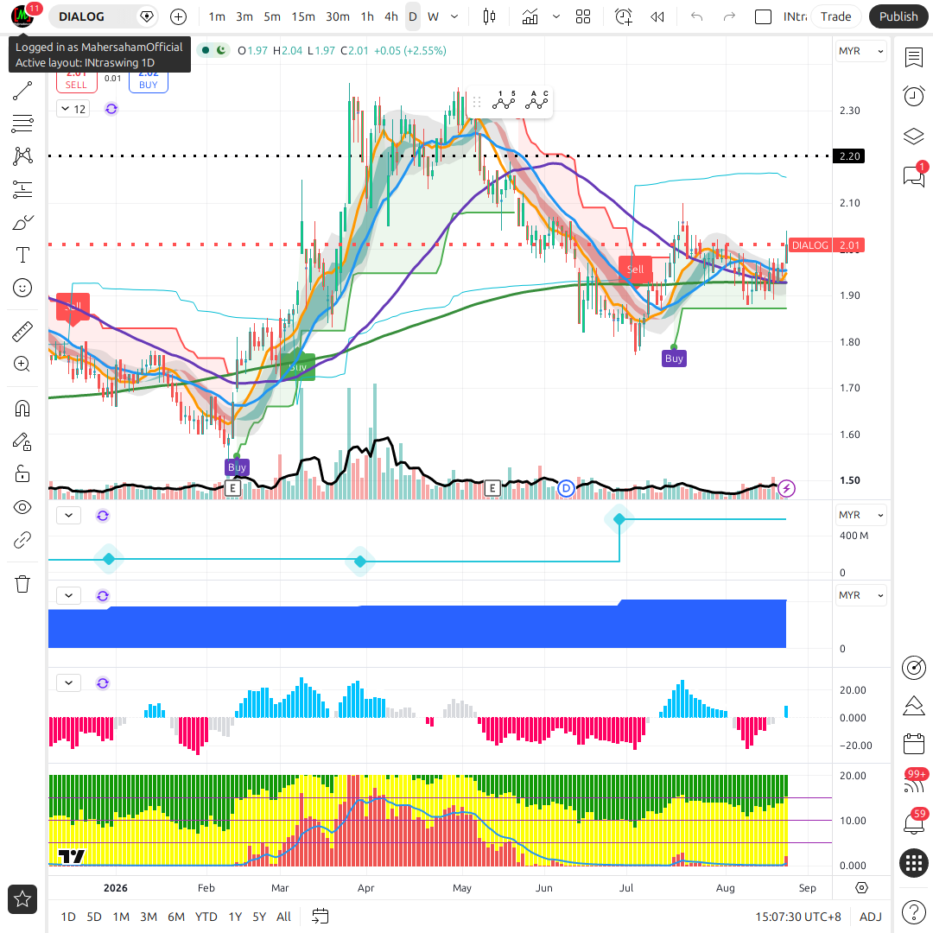Open the emoji icons tool
933x933 pixels.
pos(22,288)
